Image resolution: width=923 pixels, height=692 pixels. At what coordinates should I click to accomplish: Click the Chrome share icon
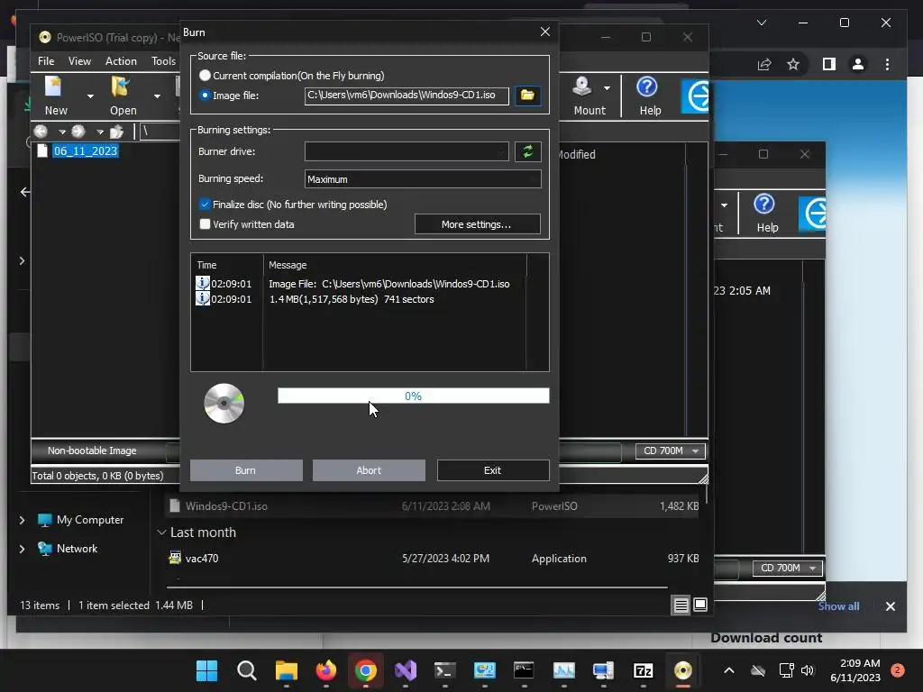click(x=764, y=64)
